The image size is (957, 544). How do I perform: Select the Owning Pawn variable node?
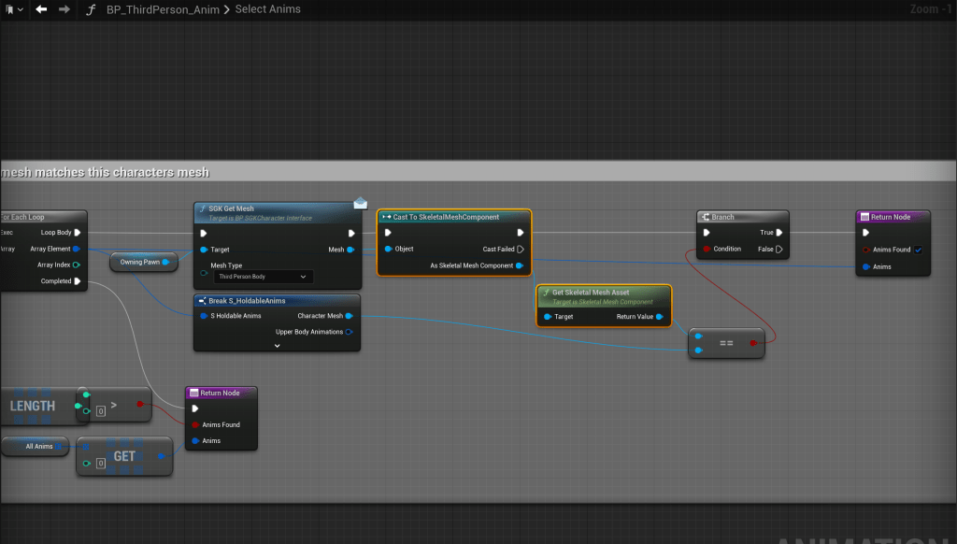tap(139, 263)
